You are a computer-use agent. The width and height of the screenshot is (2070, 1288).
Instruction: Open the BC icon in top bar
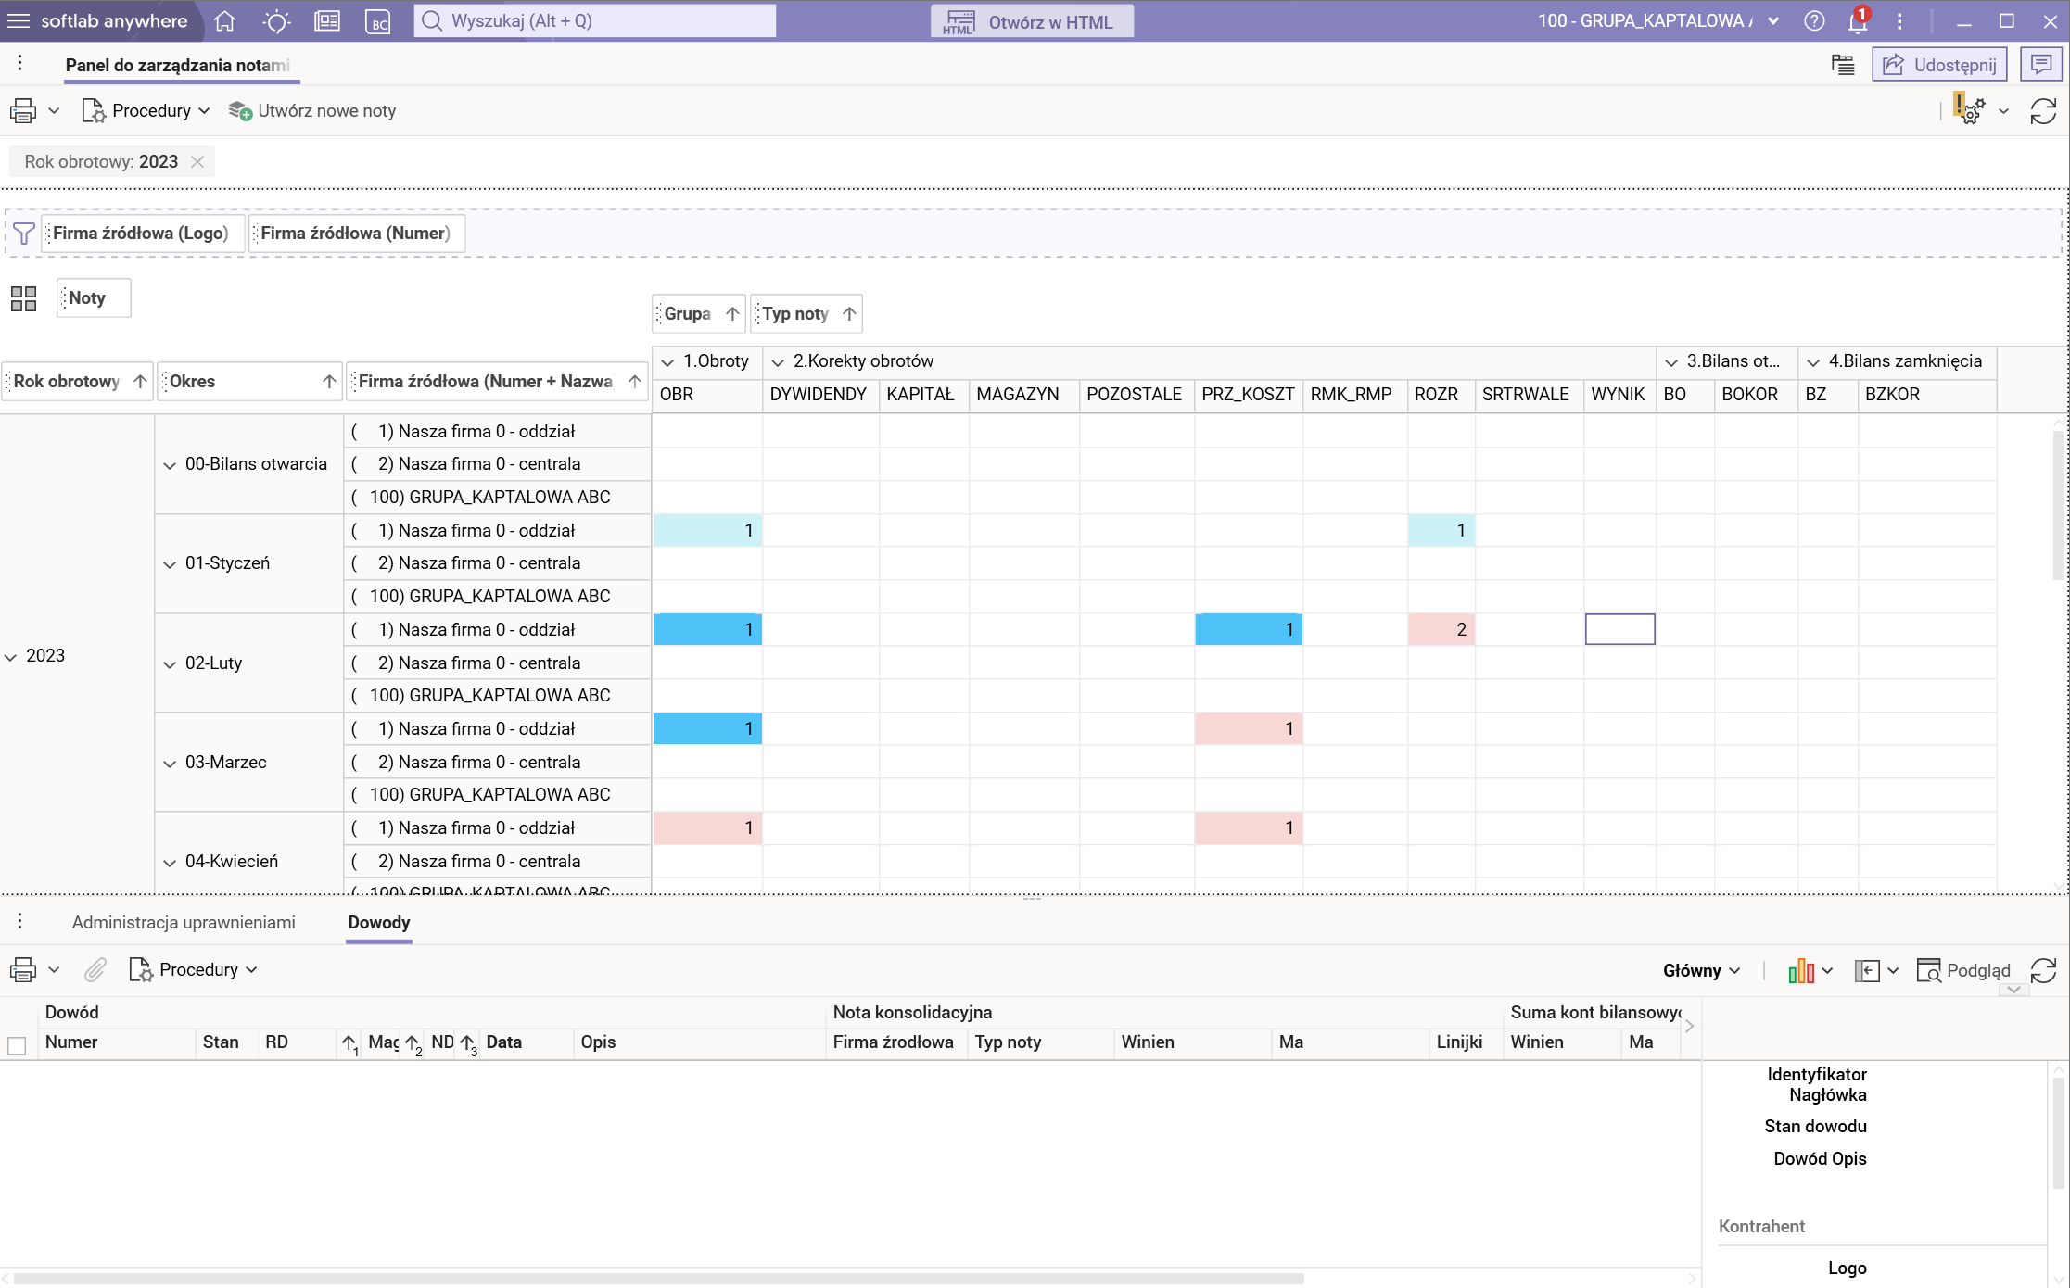[x=378, y=21]
